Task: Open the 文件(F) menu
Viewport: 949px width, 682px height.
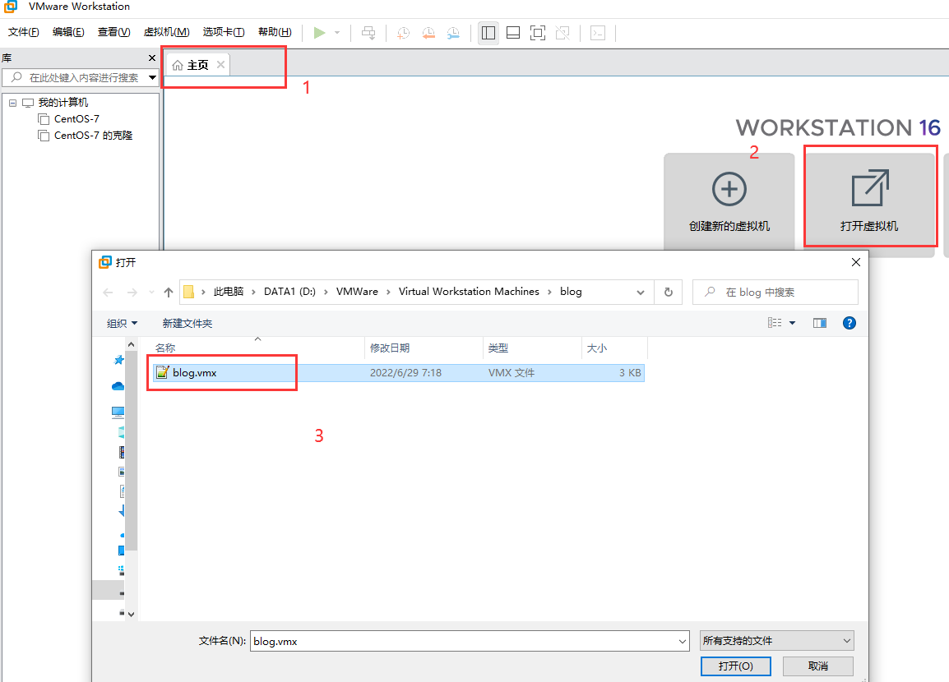Action: tap(24, 32)
